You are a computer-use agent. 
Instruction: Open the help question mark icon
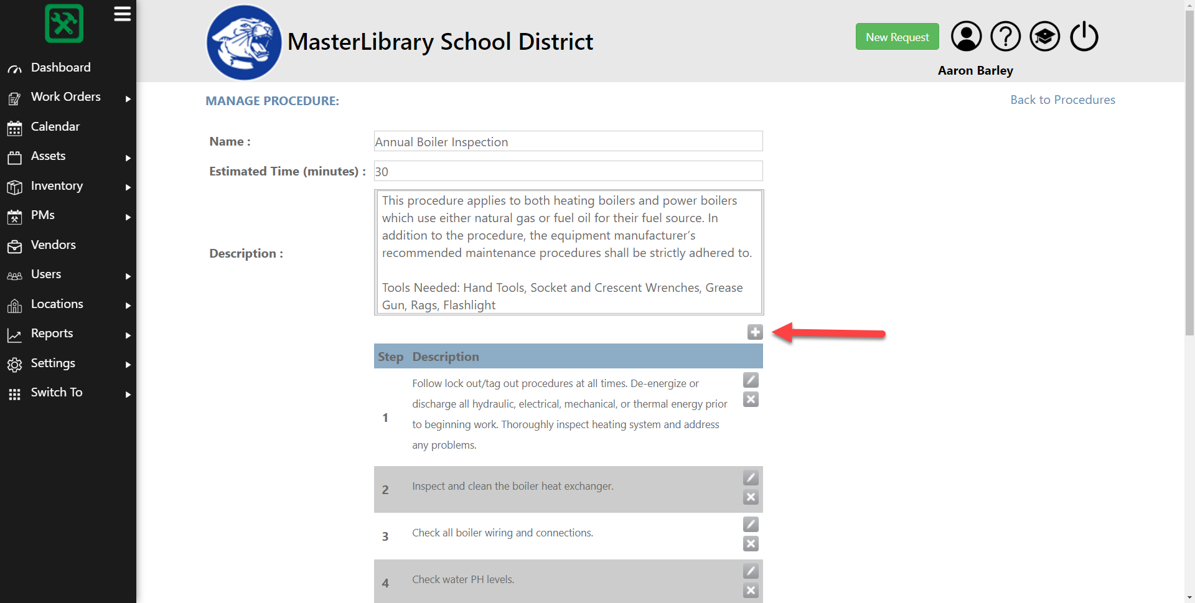(x=1005, y=37)
